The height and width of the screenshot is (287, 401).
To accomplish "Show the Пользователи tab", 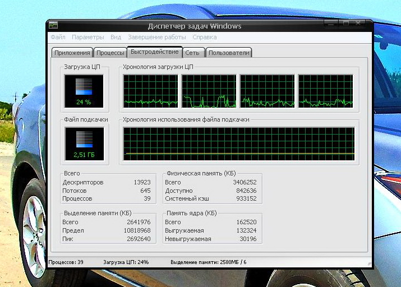I will pyautogui.click(x=228, y=53).
